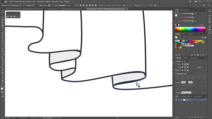Viewport: 212px width, 119px height.
Task: Click vertical align top icon in control bar
Action: pyautogui.click(x=90, y=5)
